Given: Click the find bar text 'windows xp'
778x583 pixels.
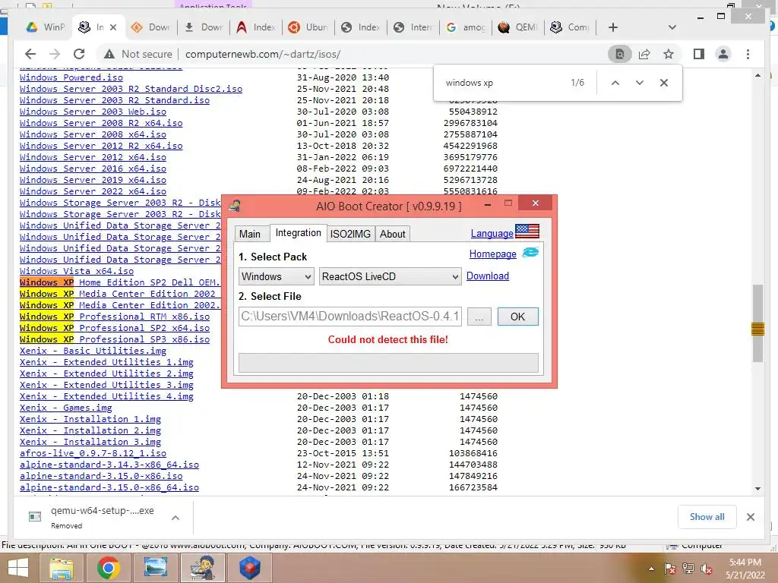Looking at the screenshot, I should coord(469,83).
